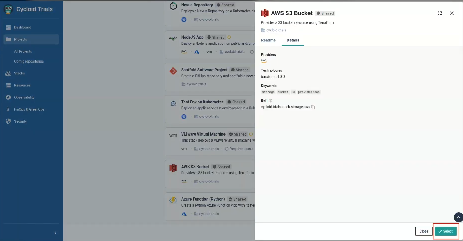Click the aws logo under Providers
This screenshot has width=463, height=241.
[x=264, y=60]
